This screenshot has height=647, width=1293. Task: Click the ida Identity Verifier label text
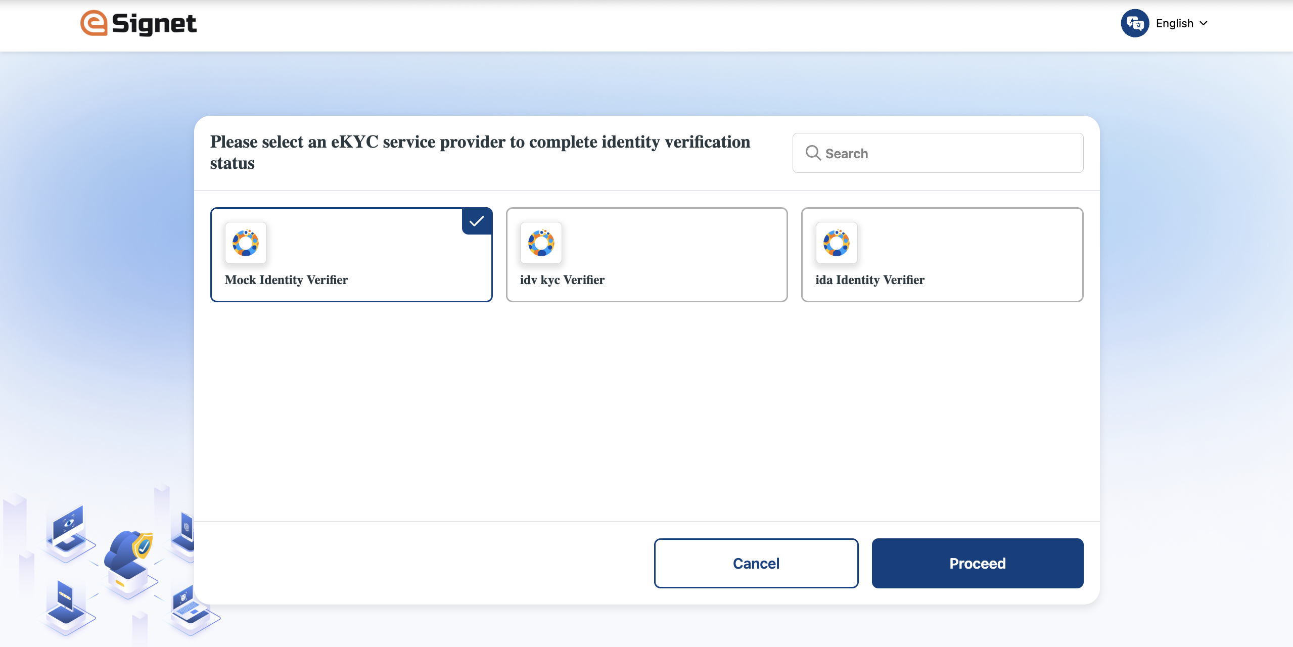[869, 280]
